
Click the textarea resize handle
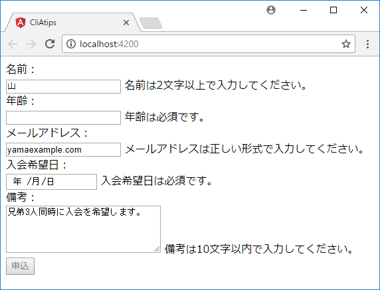pyautogui.click(x=157, y=249)
